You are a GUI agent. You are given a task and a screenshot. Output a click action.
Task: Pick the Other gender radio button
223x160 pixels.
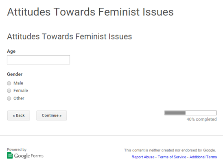point(9,98)
